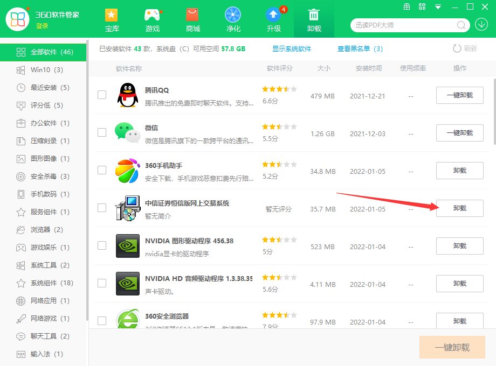
Task: Select the 卸载 trash can tab
Action: tap(314, 20)
